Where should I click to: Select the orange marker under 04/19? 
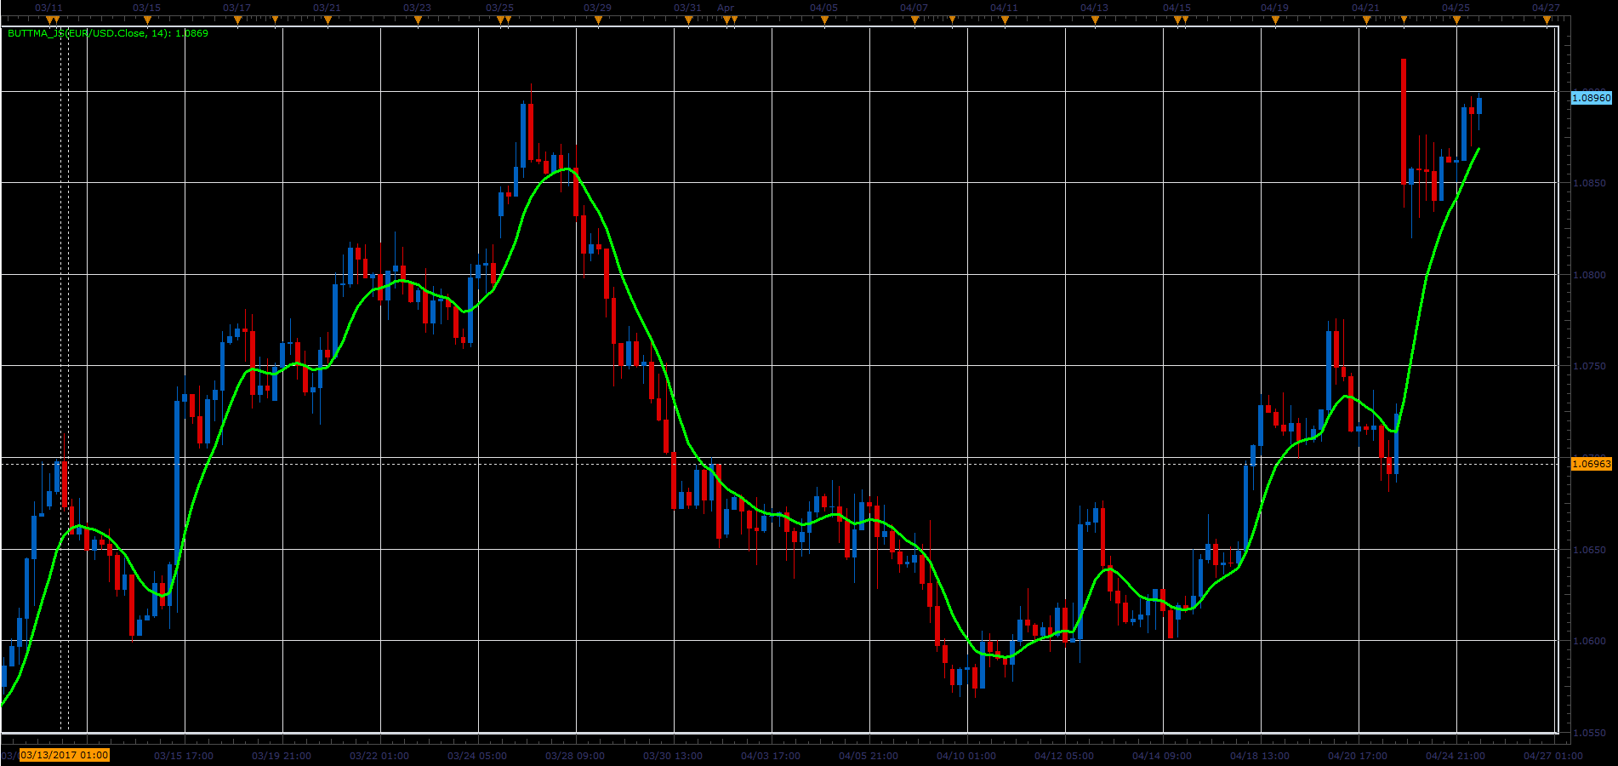[x=1275, y=20]
